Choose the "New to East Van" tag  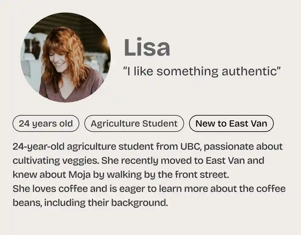231,123
